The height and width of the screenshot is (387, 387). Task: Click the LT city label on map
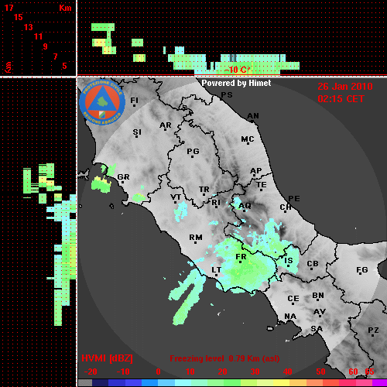coord(216,270)
